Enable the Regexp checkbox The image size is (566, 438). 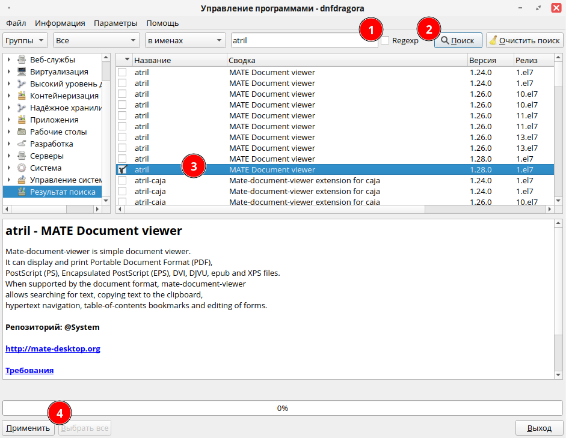coord(385,41)
